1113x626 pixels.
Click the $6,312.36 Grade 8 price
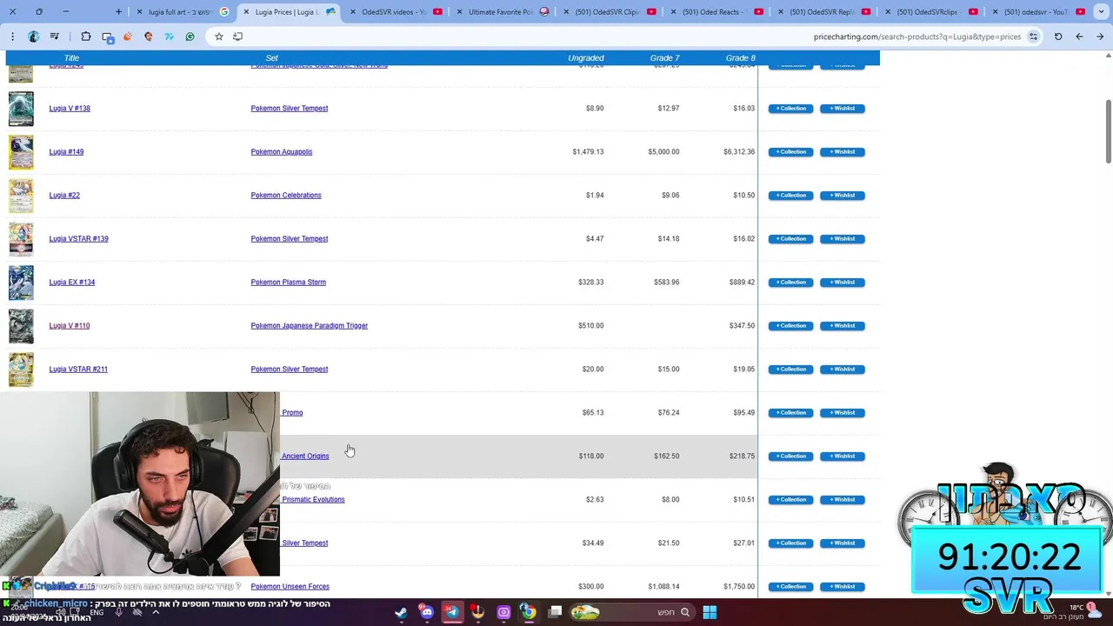click(739, 152)
